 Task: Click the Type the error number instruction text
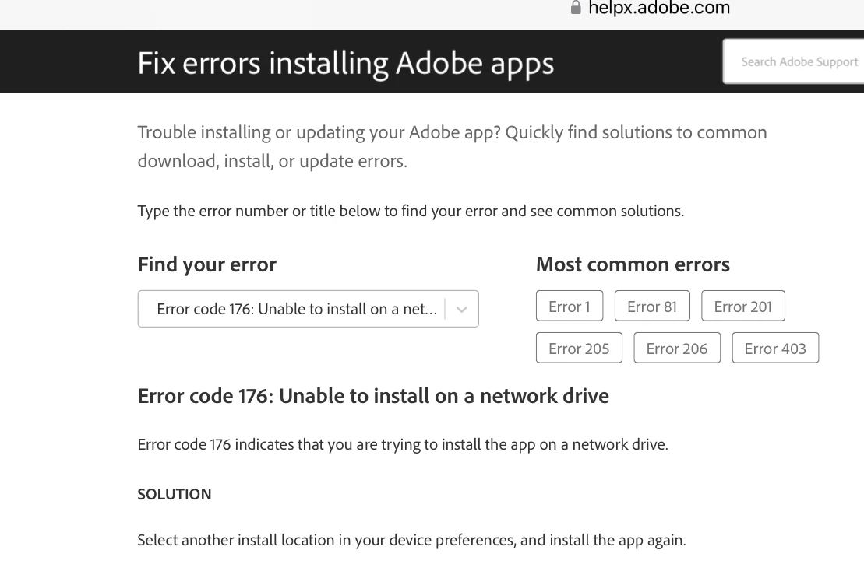pyautogui.click(x=411, y=211)
